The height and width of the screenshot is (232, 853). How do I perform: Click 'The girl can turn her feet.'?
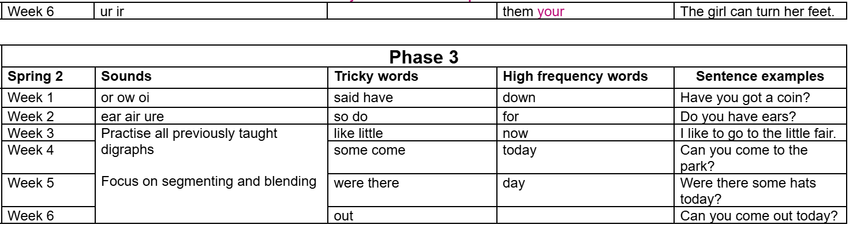point(757,12)
